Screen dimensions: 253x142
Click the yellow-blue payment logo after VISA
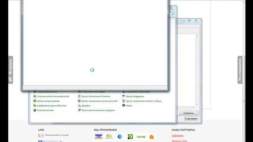pos(109,136)
